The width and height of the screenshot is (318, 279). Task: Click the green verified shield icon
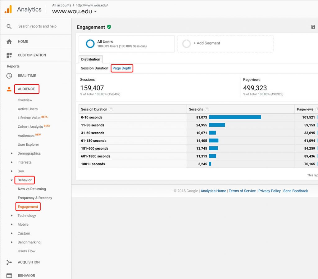[109, 27]
